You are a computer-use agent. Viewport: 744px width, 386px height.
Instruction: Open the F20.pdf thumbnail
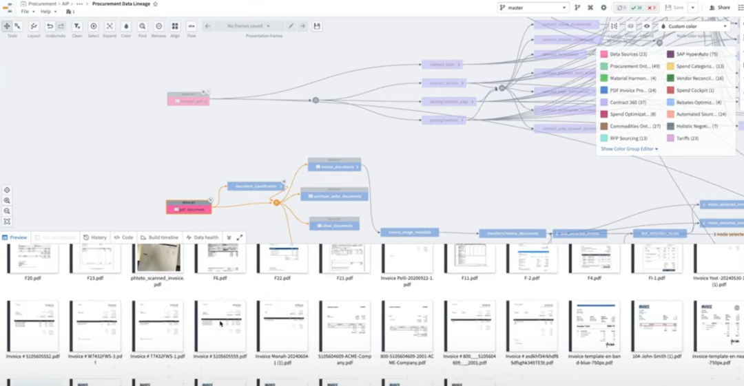(33, 259)
